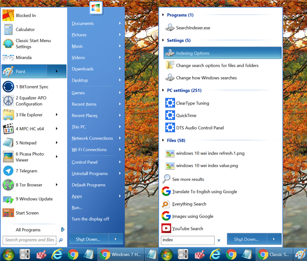Open File Explorer icon in start menu
The image size is (307, 261).
(x=8, y=115)
